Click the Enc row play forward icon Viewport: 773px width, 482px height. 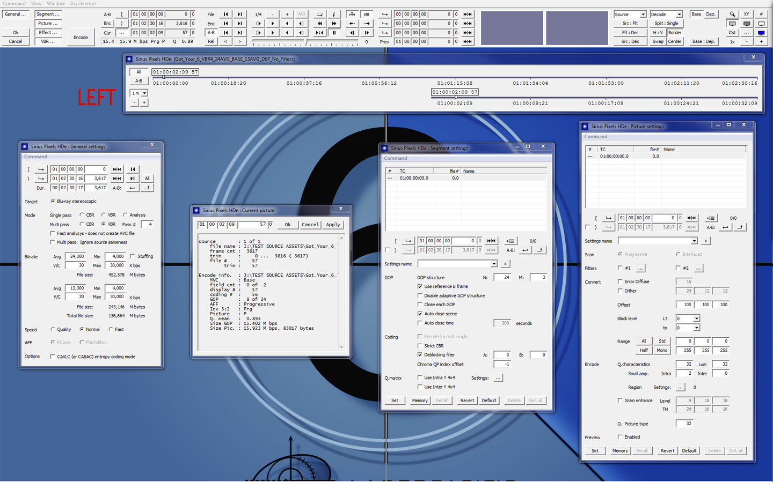tap(273, 24)
